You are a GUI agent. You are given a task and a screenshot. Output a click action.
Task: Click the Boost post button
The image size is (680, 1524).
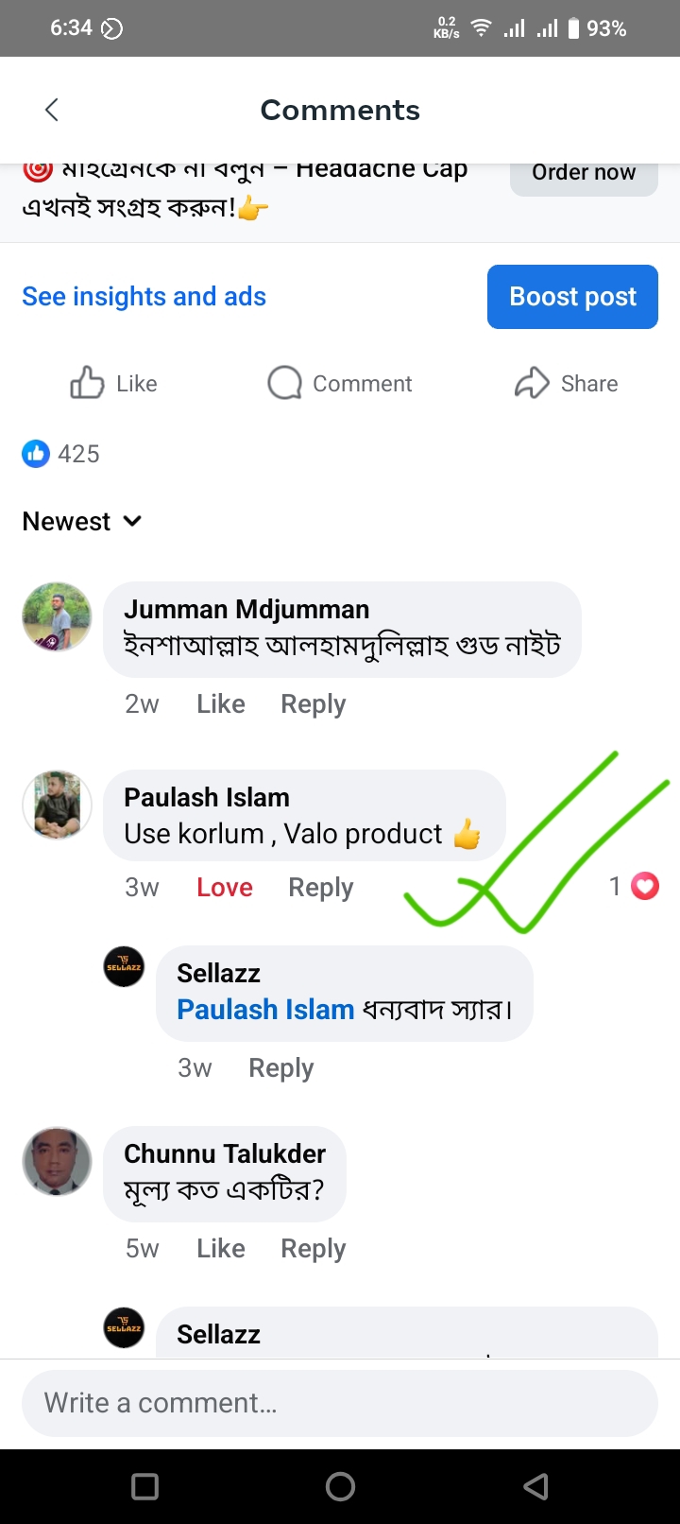572,296
